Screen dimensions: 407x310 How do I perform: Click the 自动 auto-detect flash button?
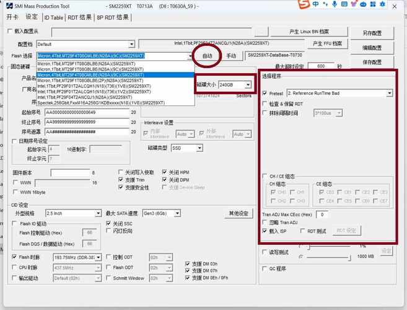pos(207,56)
